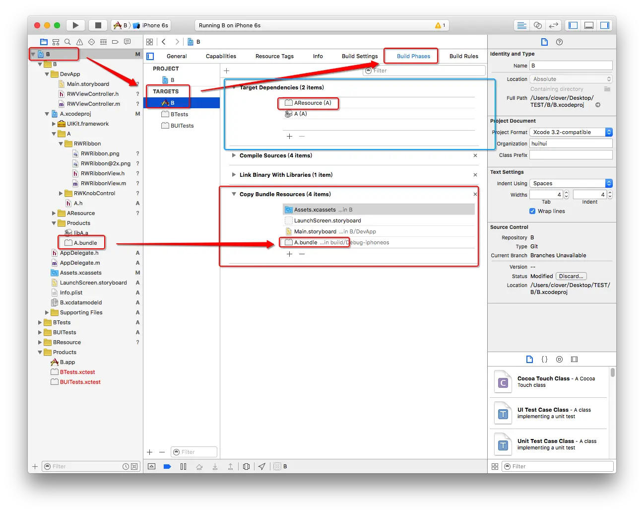This screenshot has width=644, height=513.
Task: Toggle the debug area visibility
Action: [x=589, y=25]
